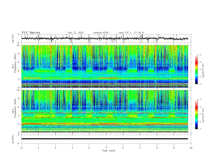Click the ch.3 flat voltage trace
Image resolution: width=215 pixels, height=166 pixels.
click(x=105, y=139)
